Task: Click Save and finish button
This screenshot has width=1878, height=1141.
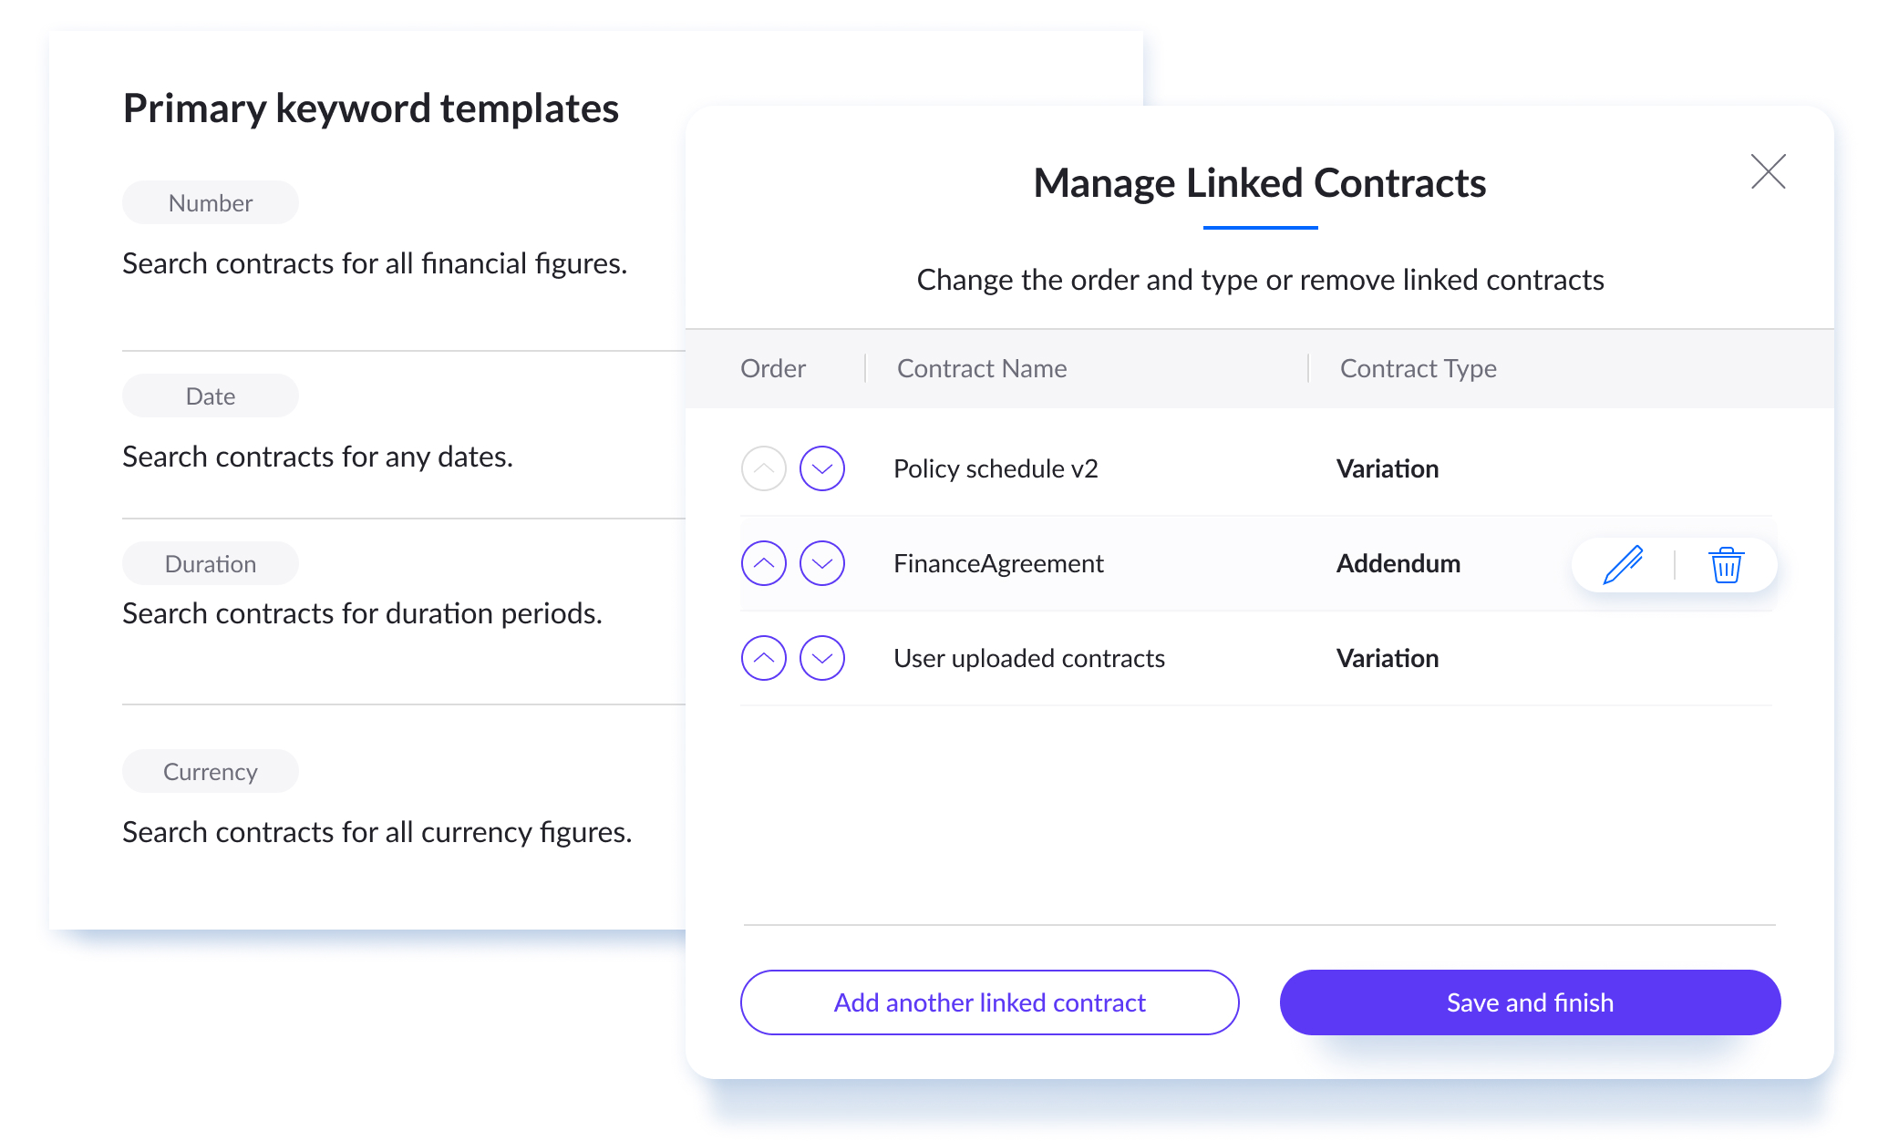Action: point(1530,1002)
